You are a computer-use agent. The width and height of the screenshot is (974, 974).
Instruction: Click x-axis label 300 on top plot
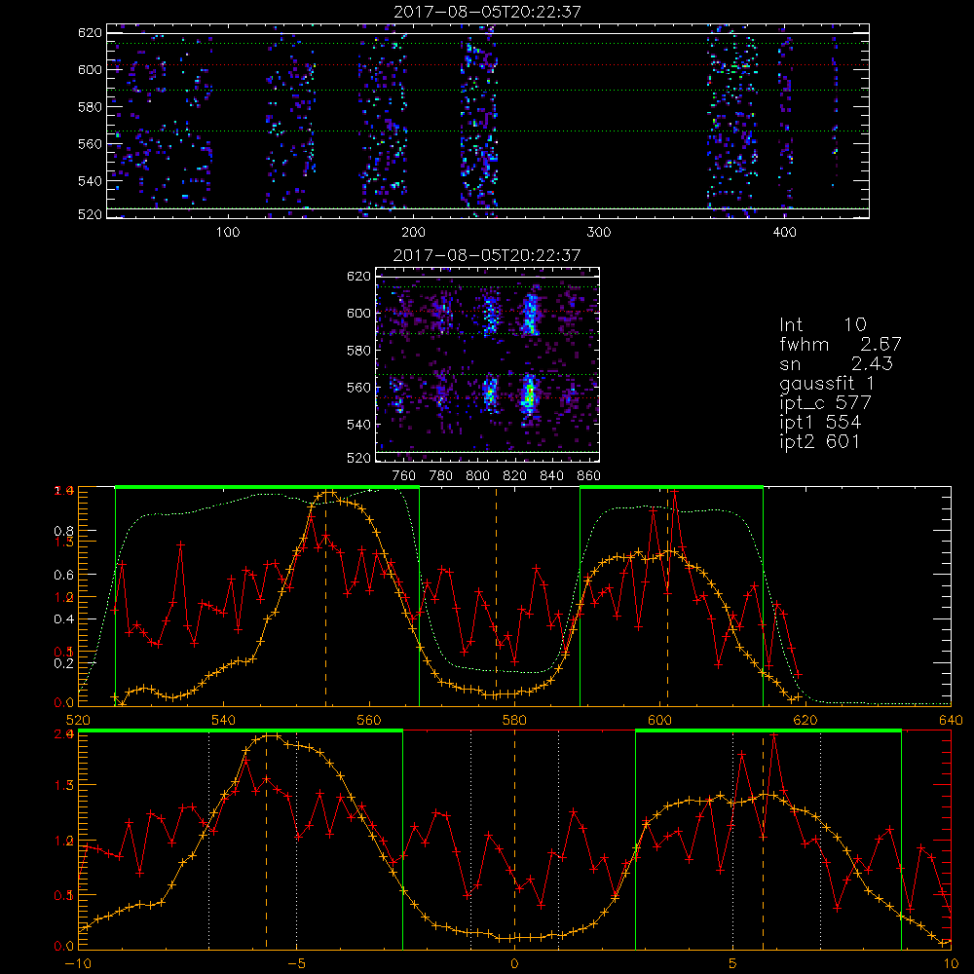pyautogui.click(x=599, y=233)
